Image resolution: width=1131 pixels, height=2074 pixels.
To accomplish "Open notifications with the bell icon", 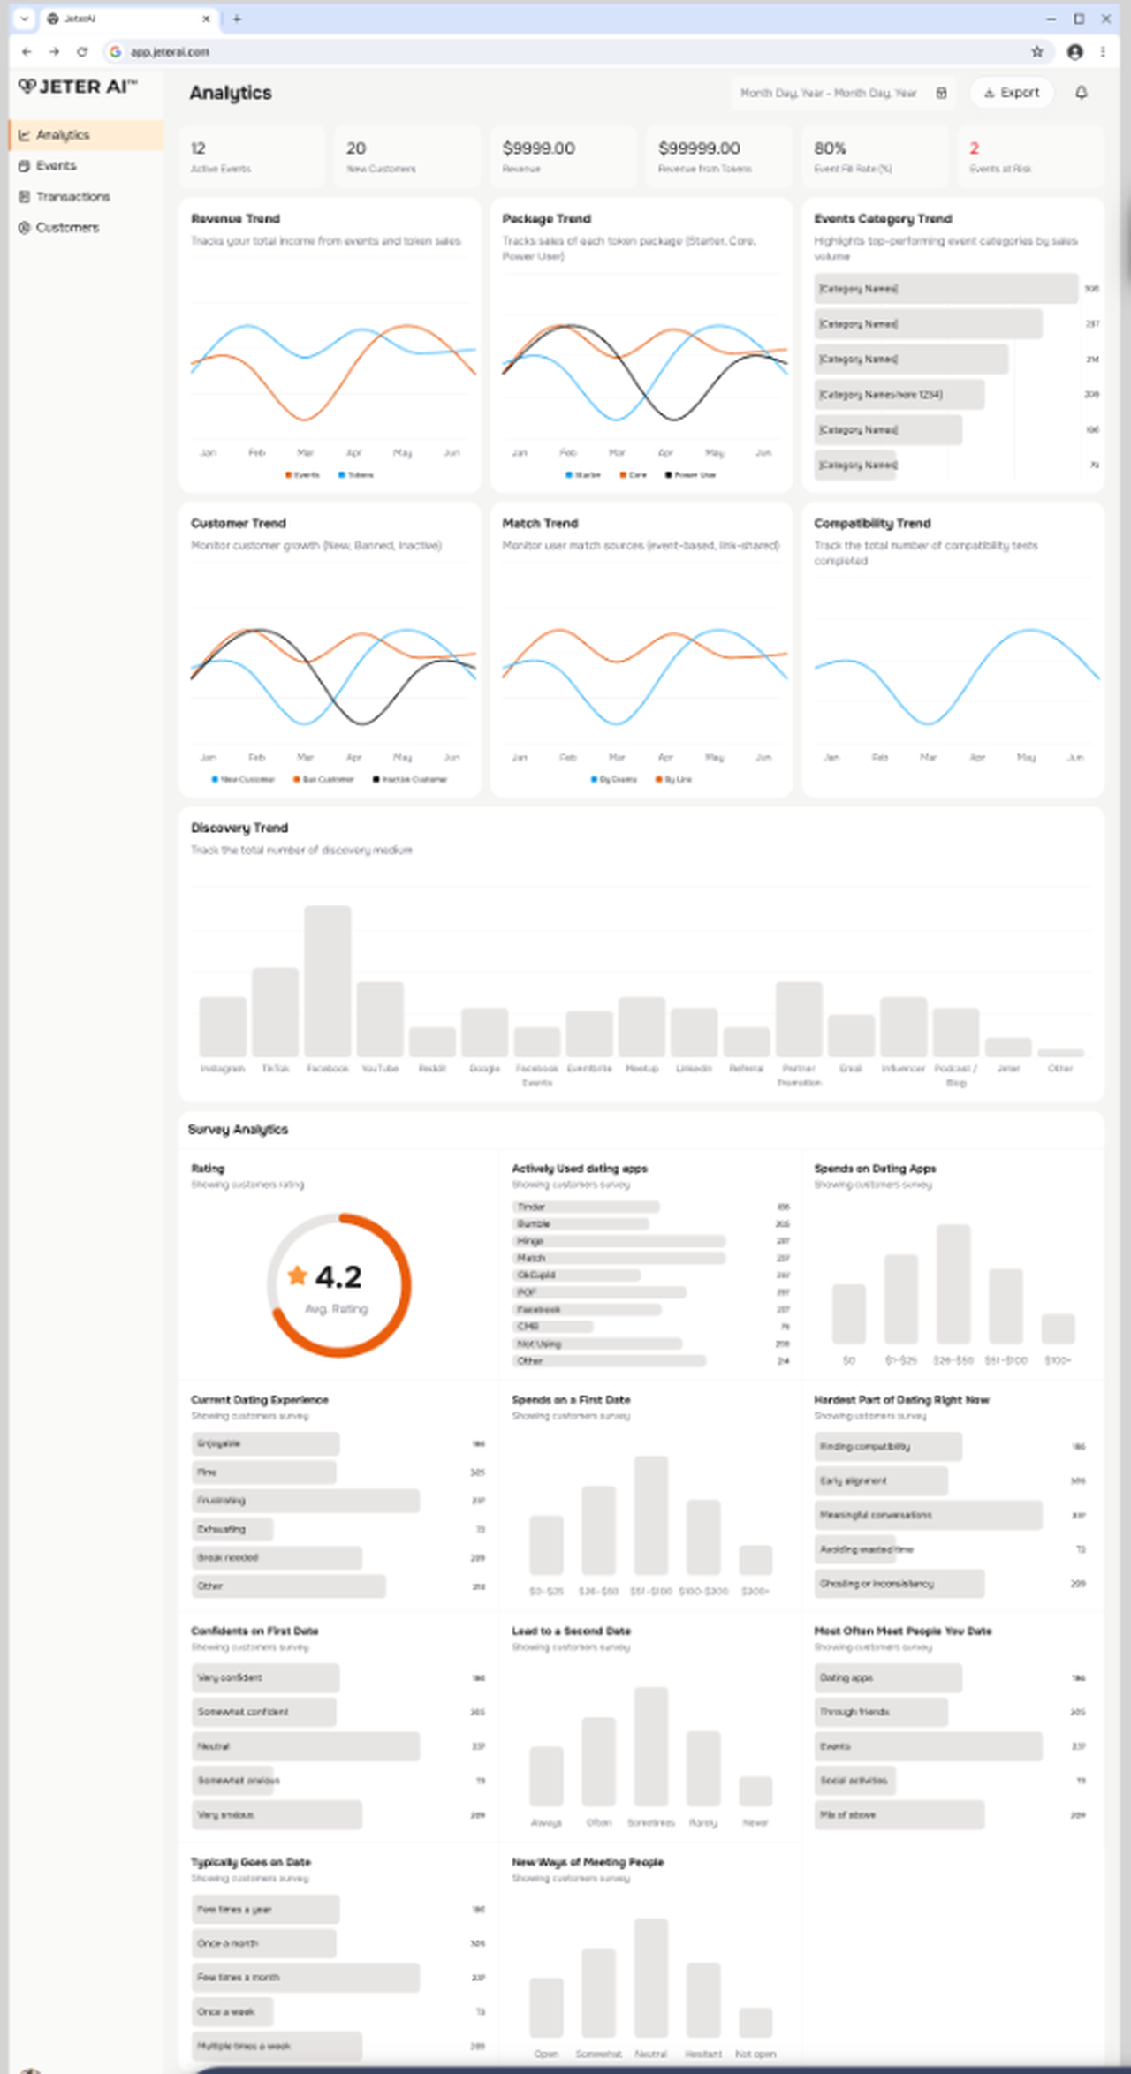I will [x=1082, y=93].
